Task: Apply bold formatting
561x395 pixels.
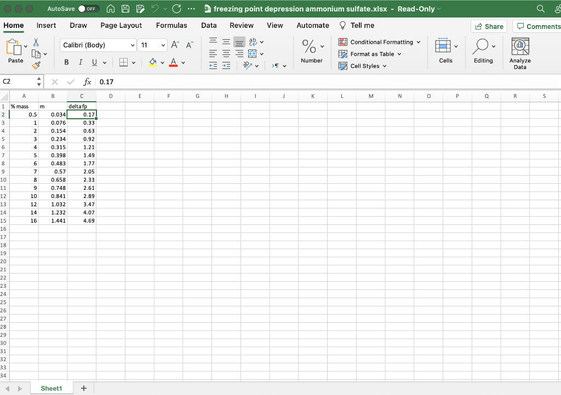Action: pyautogui.click(x=66, y=62)
